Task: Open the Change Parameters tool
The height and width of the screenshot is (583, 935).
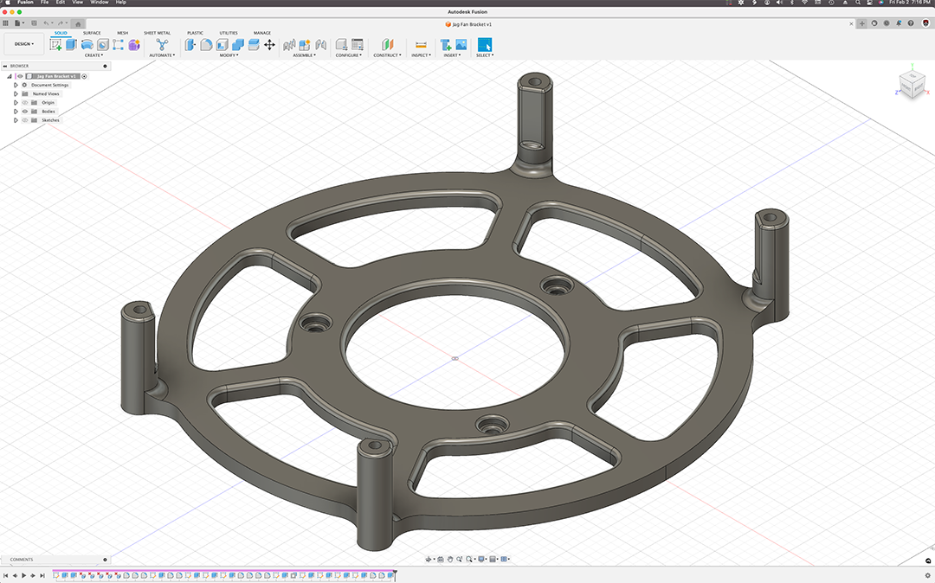Action: coord(358,45)
